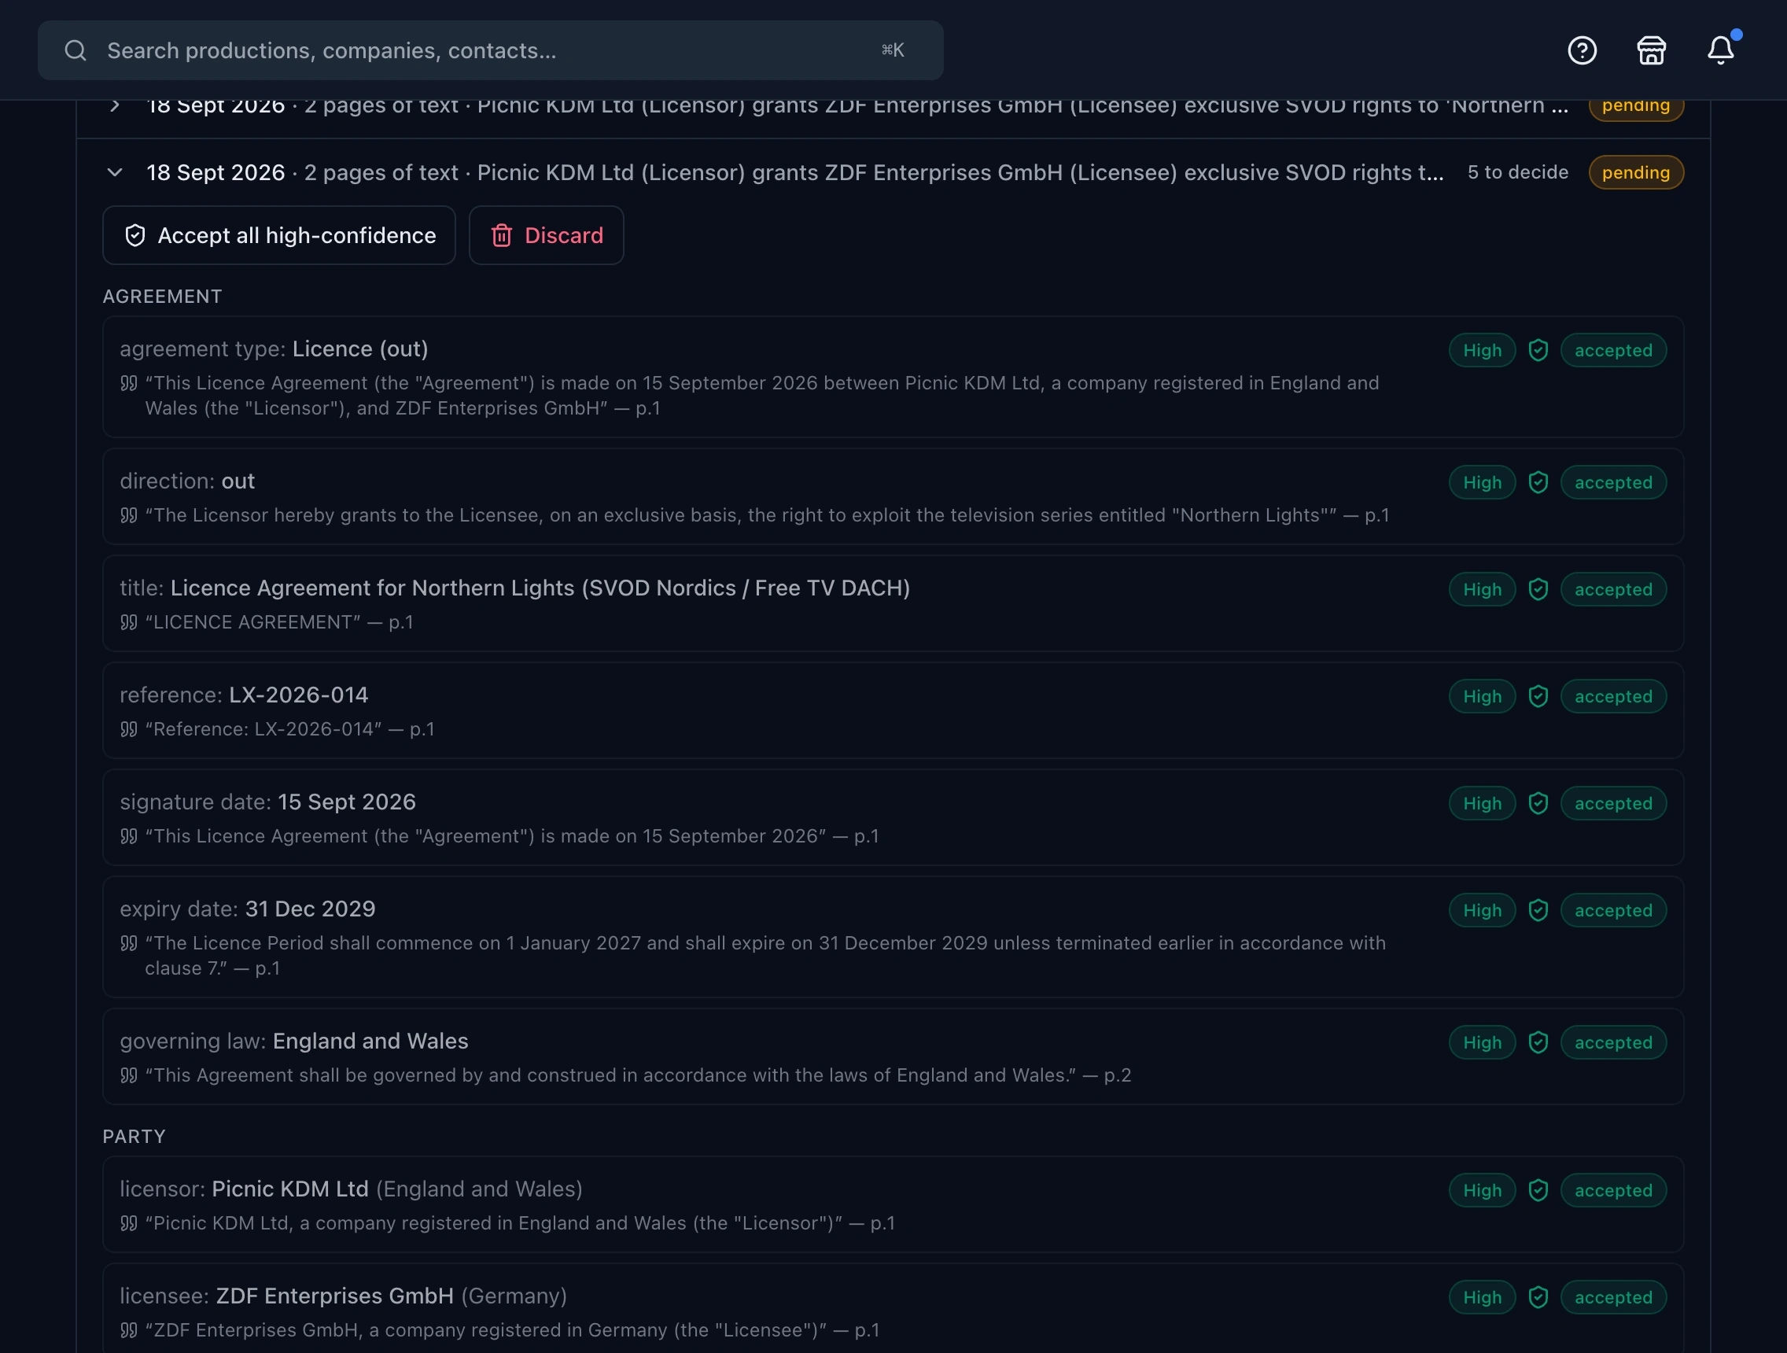The image size is (1787, 1353).
Task: Click shield icon on reference row
Action: point(1538,696)
